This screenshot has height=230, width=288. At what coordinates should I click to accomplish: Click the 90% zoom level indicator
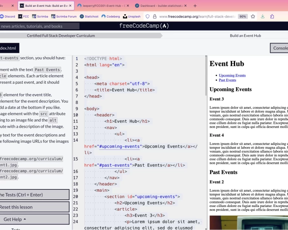[243, 17]
